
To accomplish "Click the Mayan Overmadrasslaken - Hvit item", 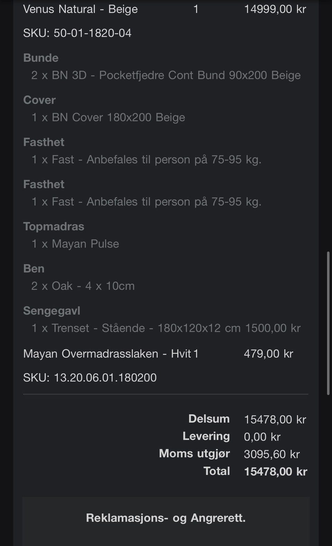I will pos(107,354).
